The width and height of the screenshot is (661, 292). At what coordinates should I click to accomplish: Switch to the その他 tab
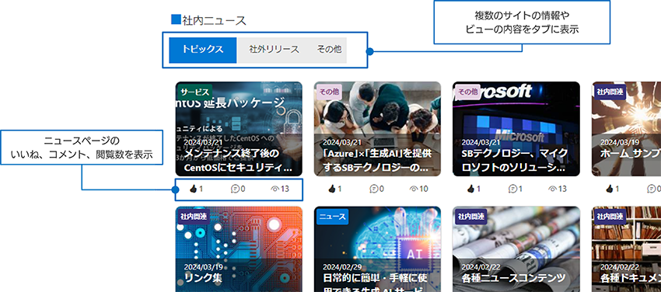click(329, 50)
